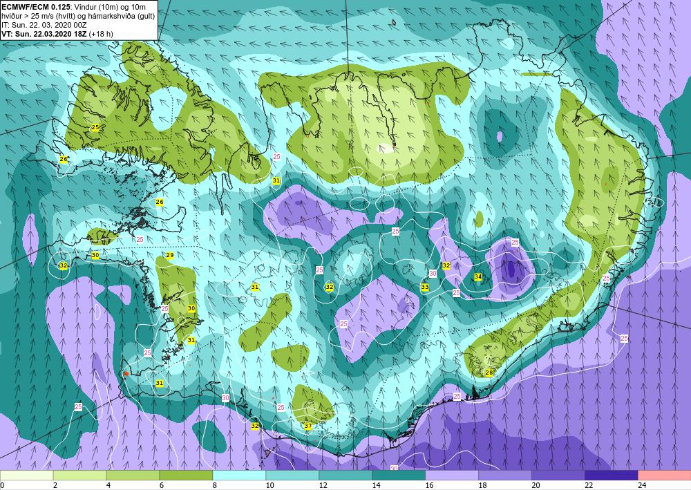Image resolution: width=691 pixels, height=490 pixels.
Task: Choose the teal 12–14 m/s legend swatch
Action: click(x=345, y=475)
